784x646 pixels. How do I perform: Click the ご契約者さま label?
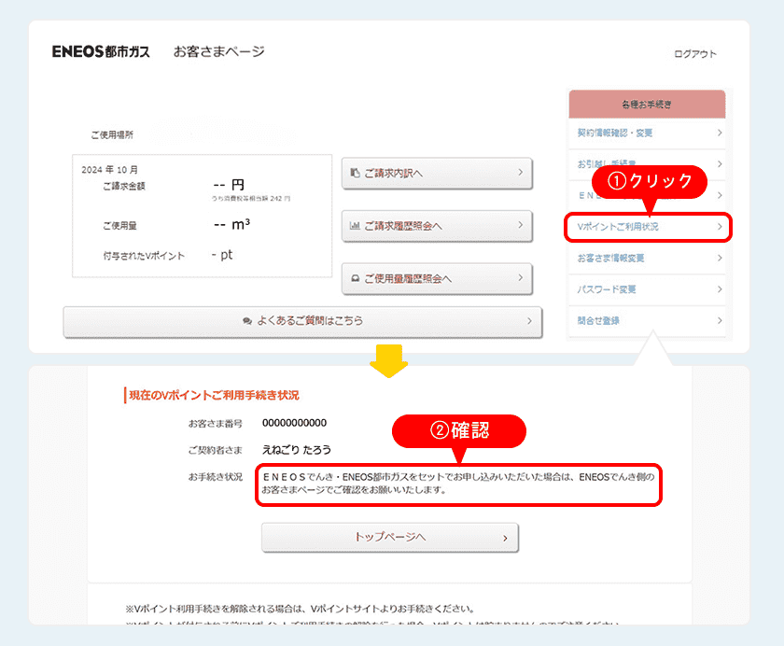point(216,451)
